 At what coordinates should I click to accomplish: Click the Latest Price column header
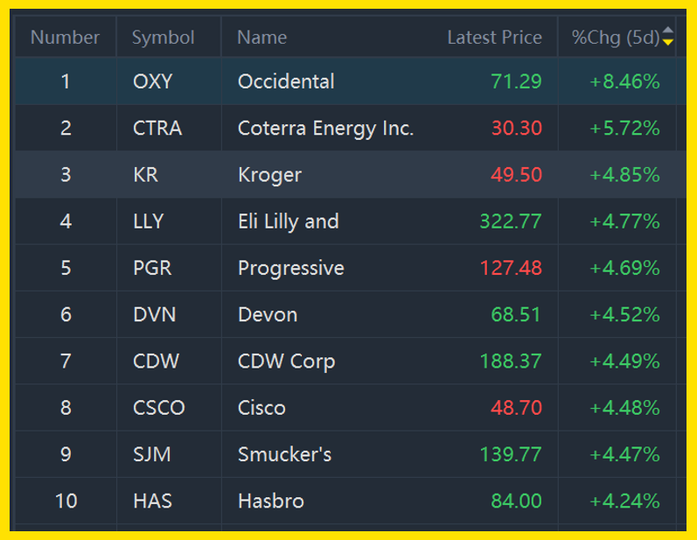494,38
